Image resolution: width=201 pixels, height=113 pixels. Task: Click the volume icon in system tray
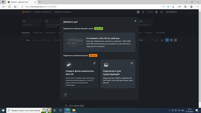[x=179, y=110]
